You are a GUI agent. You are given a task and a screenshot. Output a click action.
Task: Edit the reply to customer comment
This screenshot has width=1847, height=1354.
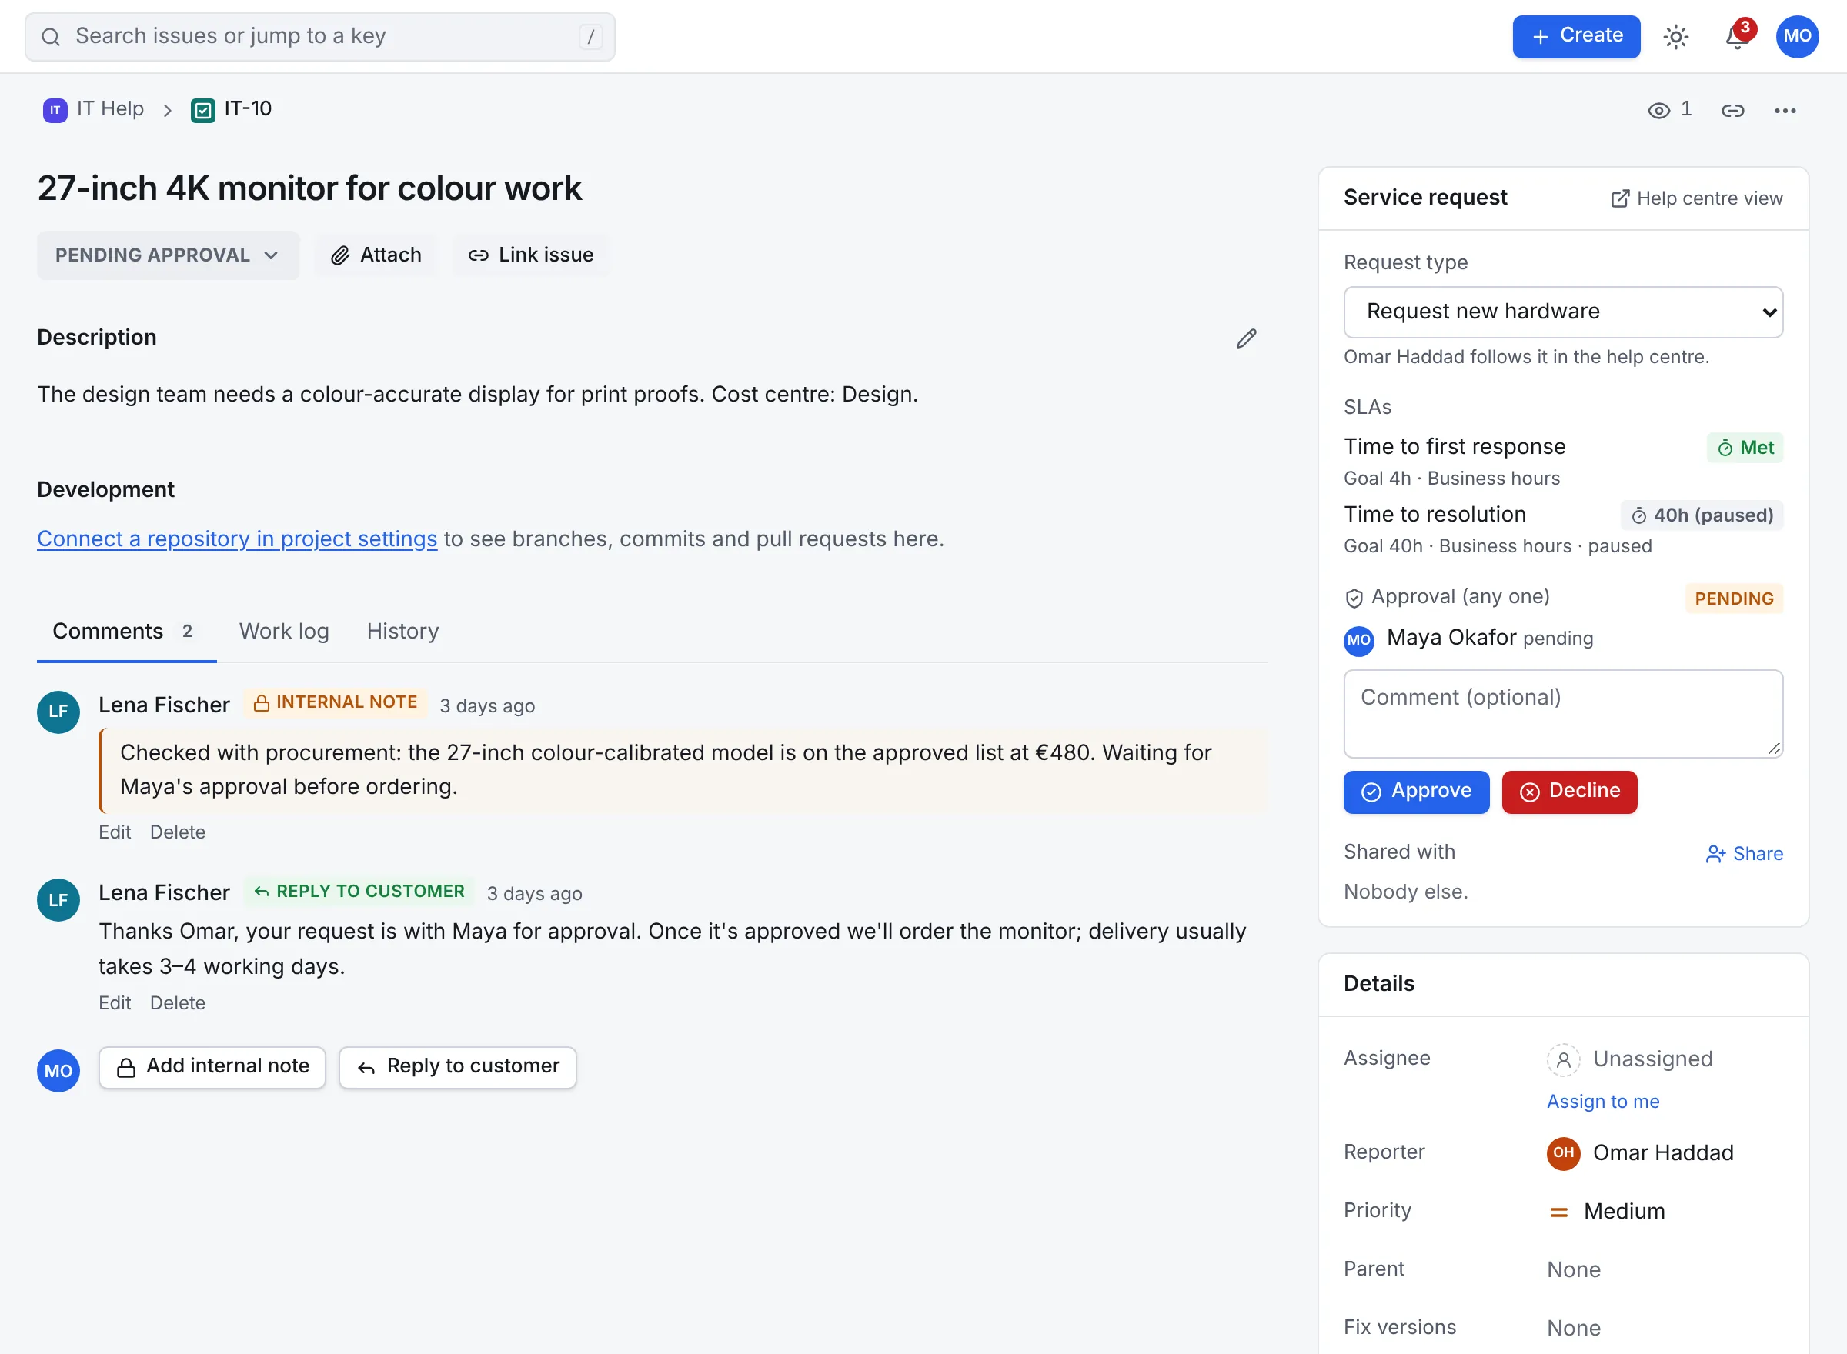[115, 1003]
